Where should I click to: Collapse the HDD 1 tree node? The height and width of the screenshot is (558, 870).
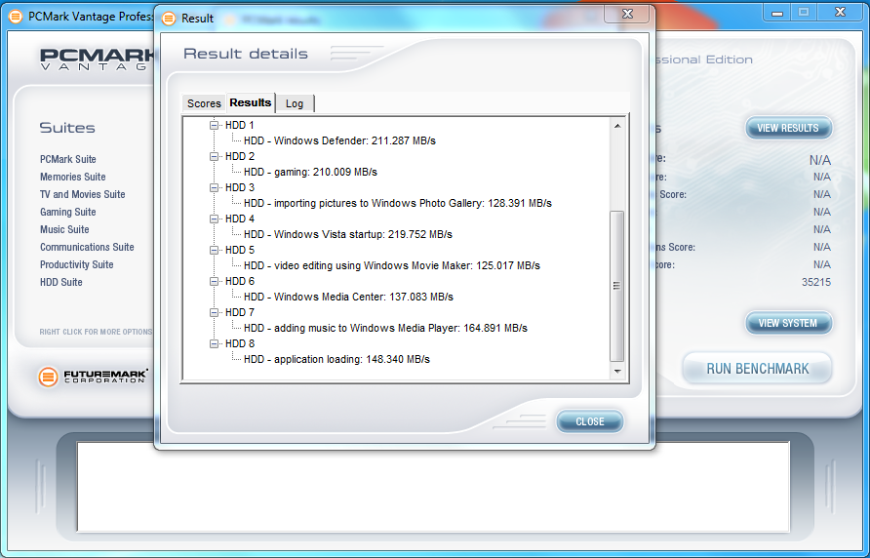214,126
